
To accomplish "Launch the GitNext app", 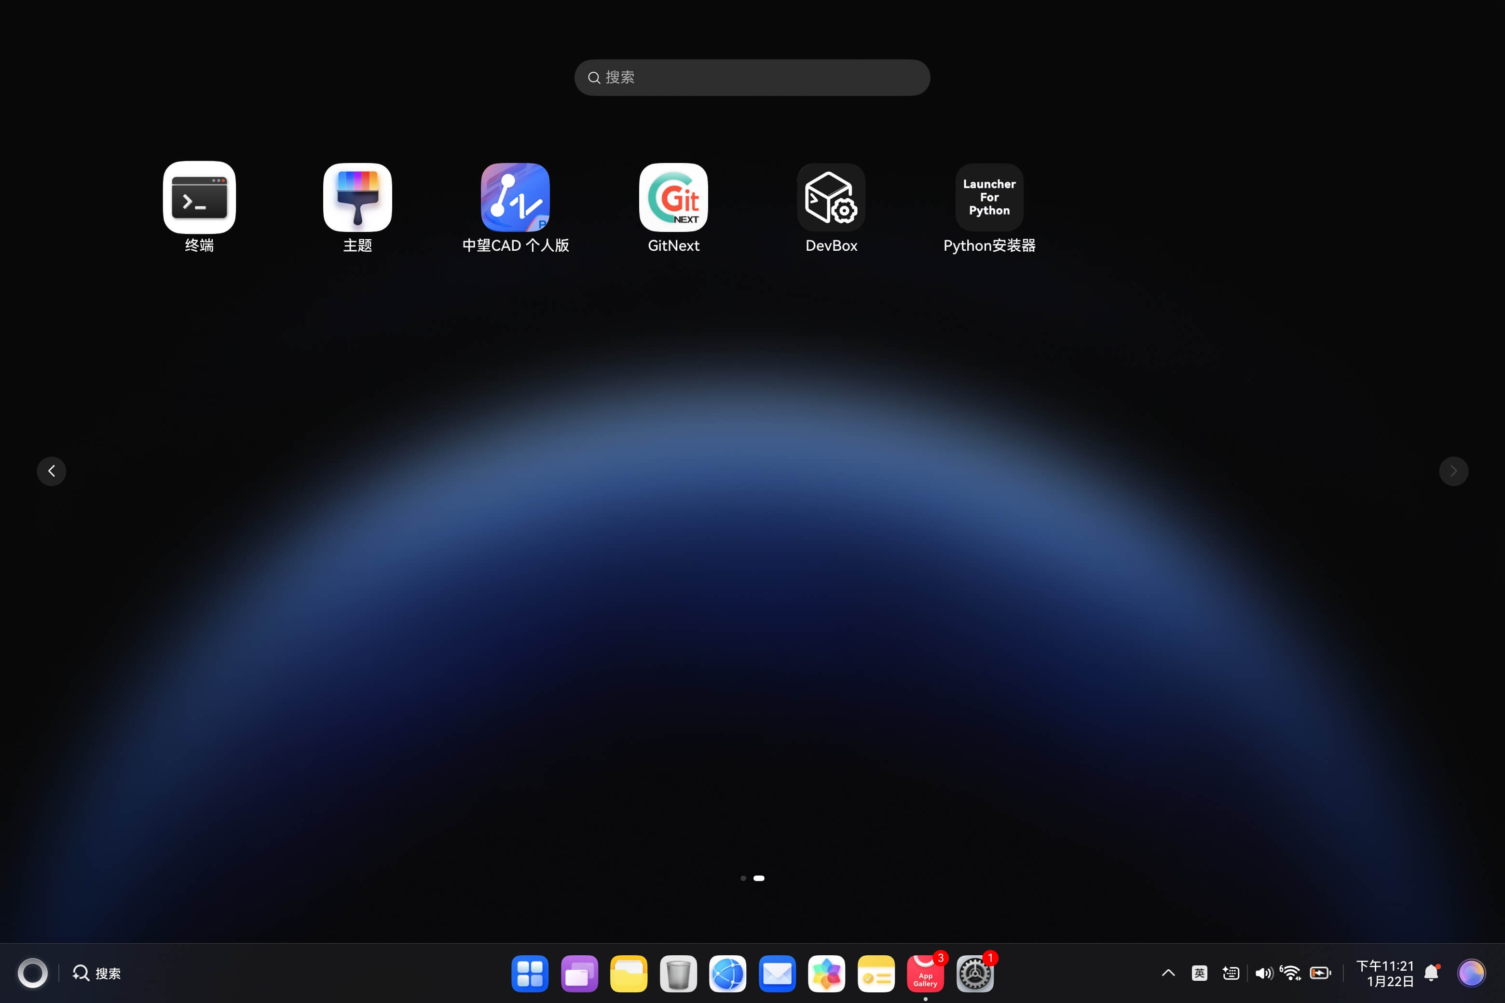I will click(673, 197).
